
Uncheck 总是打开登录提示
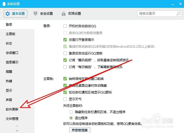(x=65, y=40)
